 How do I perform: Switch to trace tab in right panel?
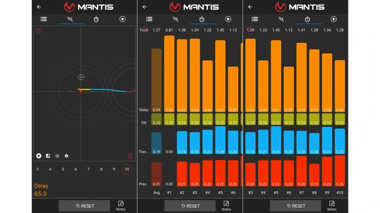tap(281, 19)
